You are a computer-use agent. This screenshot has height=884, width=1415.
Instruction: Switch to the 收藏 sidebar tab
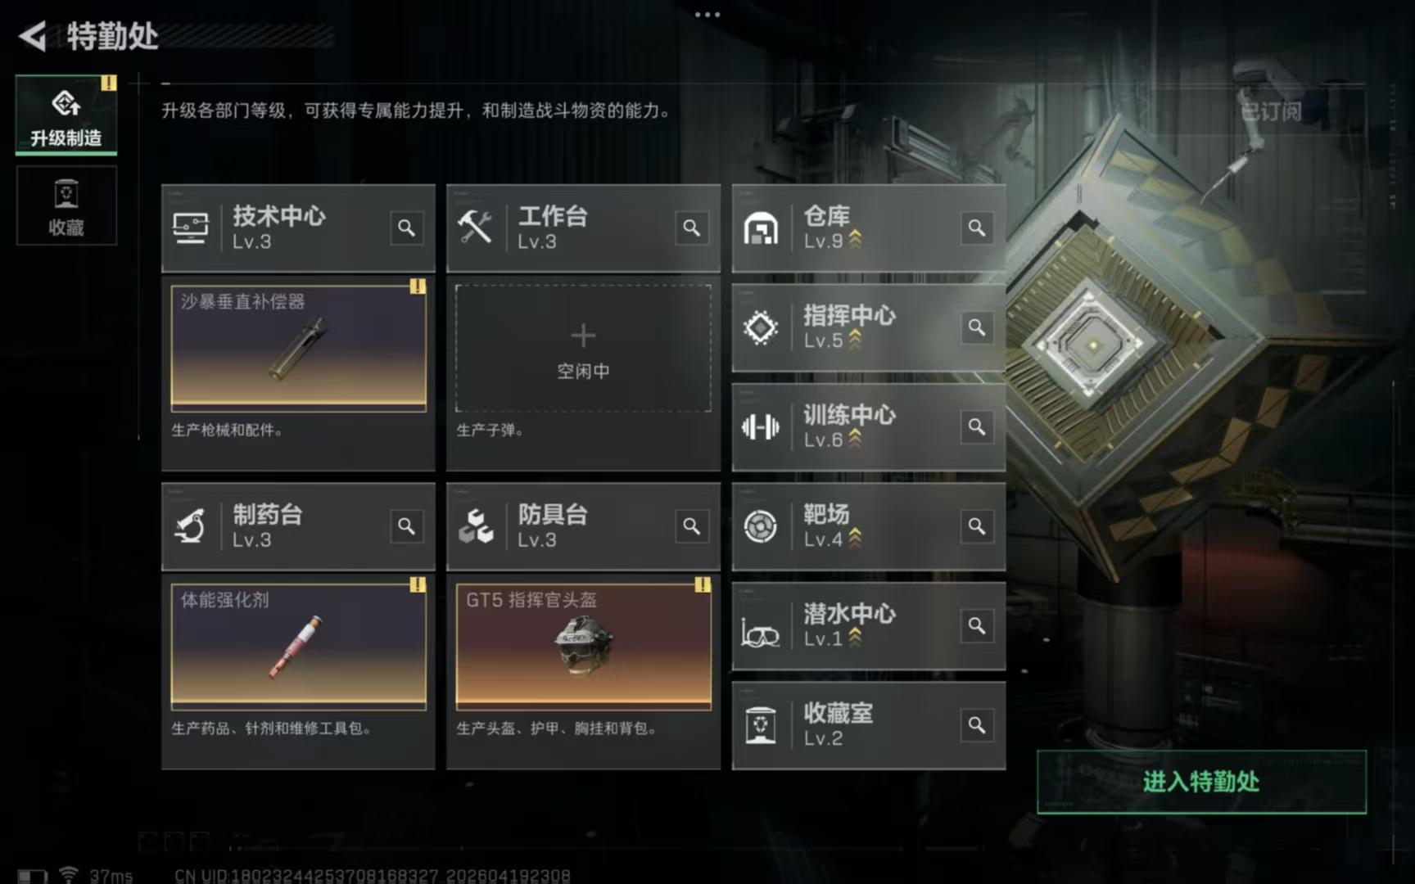[66, 206]
